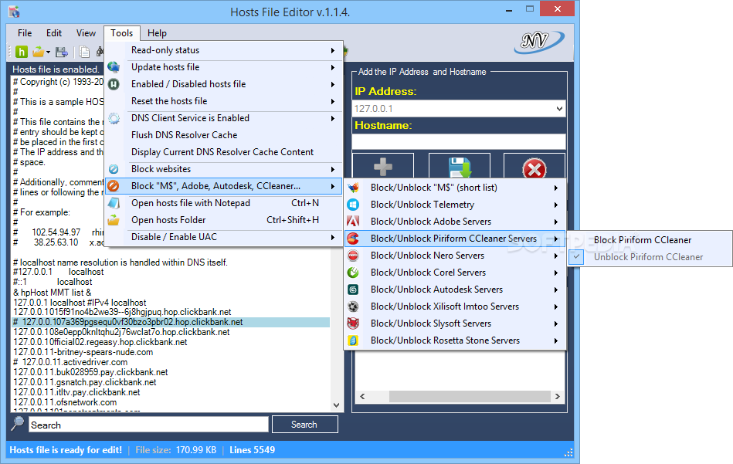
Task: Click the save-as floppy disk toolbar icon
Action: [61, 52]
